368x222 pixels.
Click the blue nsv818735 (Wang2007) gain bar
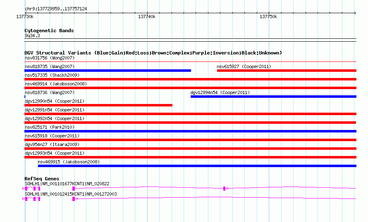(108, 71)
